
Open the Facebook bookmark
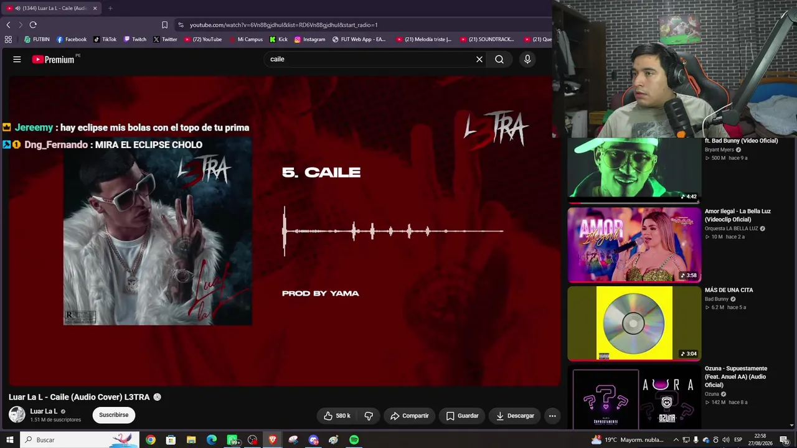coord(72,39)
